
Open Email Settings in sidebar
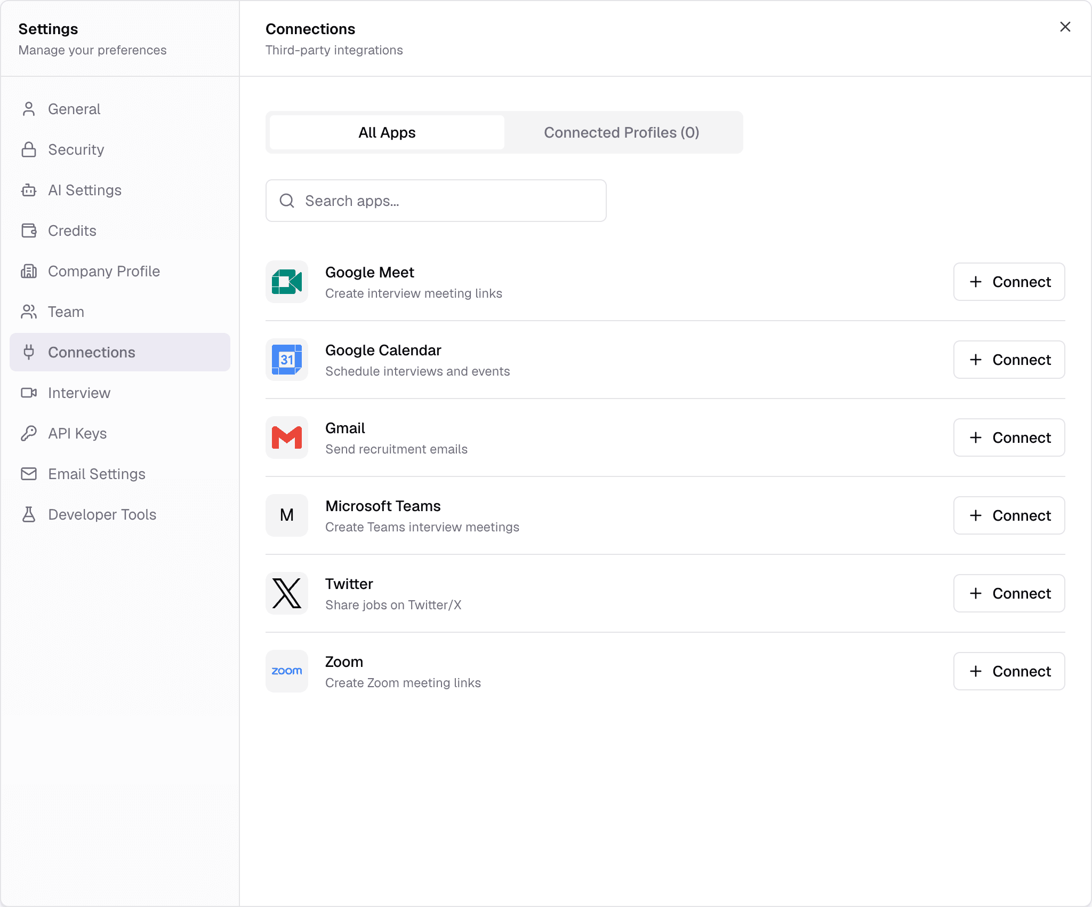click(x=120, y=474)
